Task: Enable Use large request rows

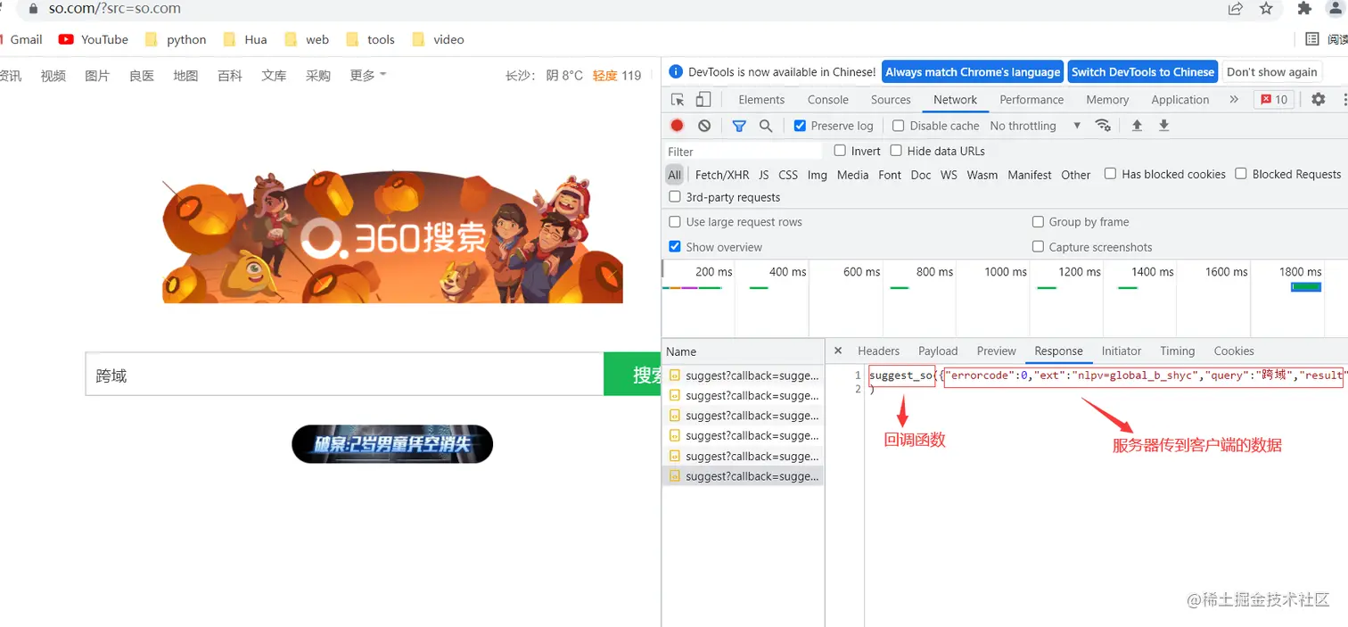Action: coord(675,222)
